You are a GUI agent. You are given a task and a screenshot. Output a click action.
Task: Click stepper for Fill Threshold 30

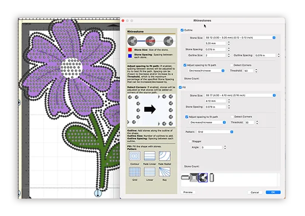[257, 122]
